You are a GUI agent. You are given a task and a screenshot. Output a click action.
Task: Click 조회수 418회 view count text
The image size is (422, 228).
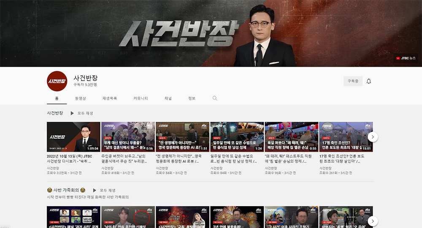point(110,173)
